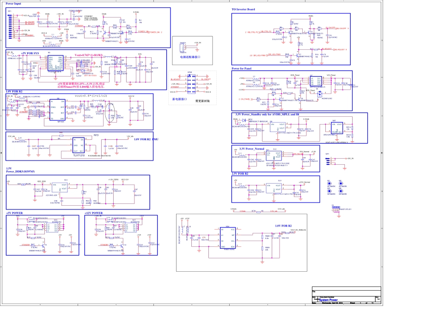Click the '2.5V FOR R2' heading
The image size is (439, 310).
(x=240, y=173)
